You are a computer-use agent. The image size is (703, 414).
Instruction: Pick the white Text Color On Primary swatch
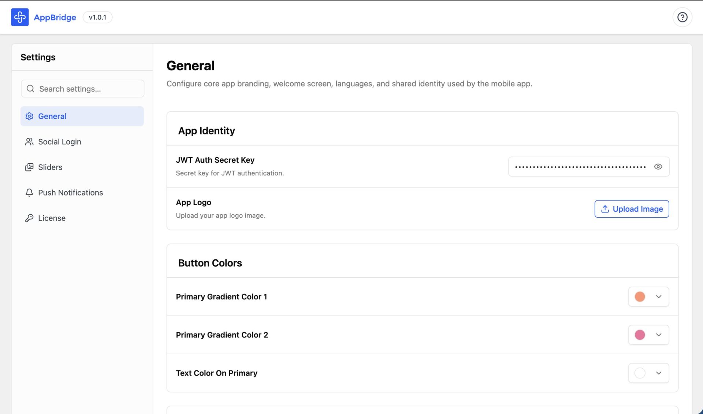pyautogui.click(x=640, y=373)
